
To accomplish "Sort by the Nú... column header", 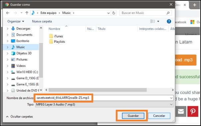I will (91, 29).
